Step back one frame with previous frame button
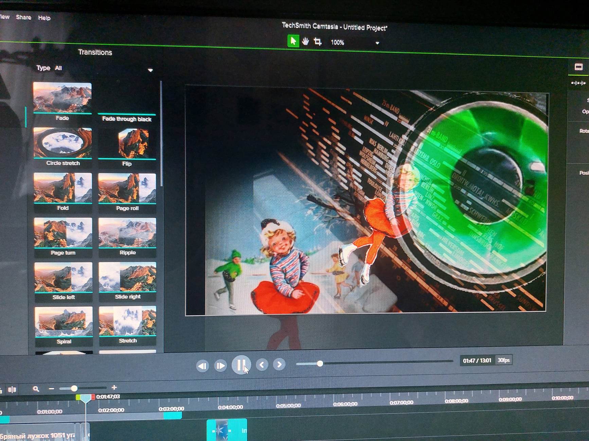This screenshot has width=589, height=441. pos(202,366)
